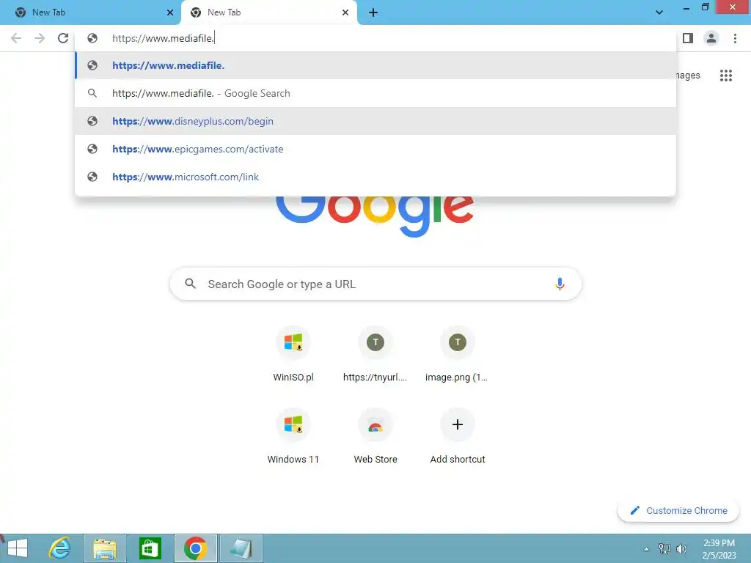Click the globe icon beside disneyplus suggestion
The width and height of the screenshot is (751, 563).
point(92,121)
